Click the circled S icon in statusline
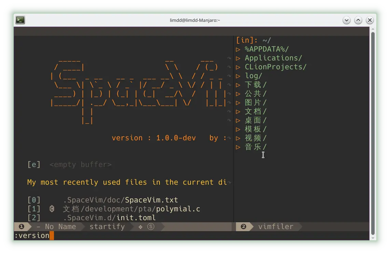390x254 pixels. (151, 227)
